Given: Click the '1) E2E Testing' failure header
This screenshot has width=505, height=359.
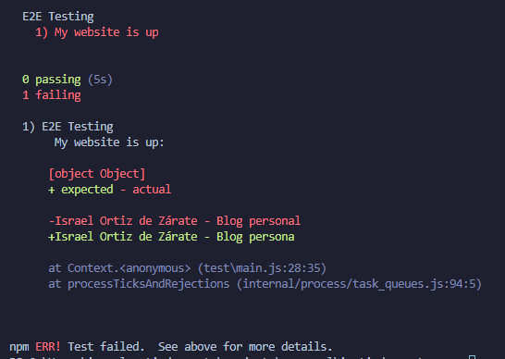Looking at the screenshot, I should [68, 127].
